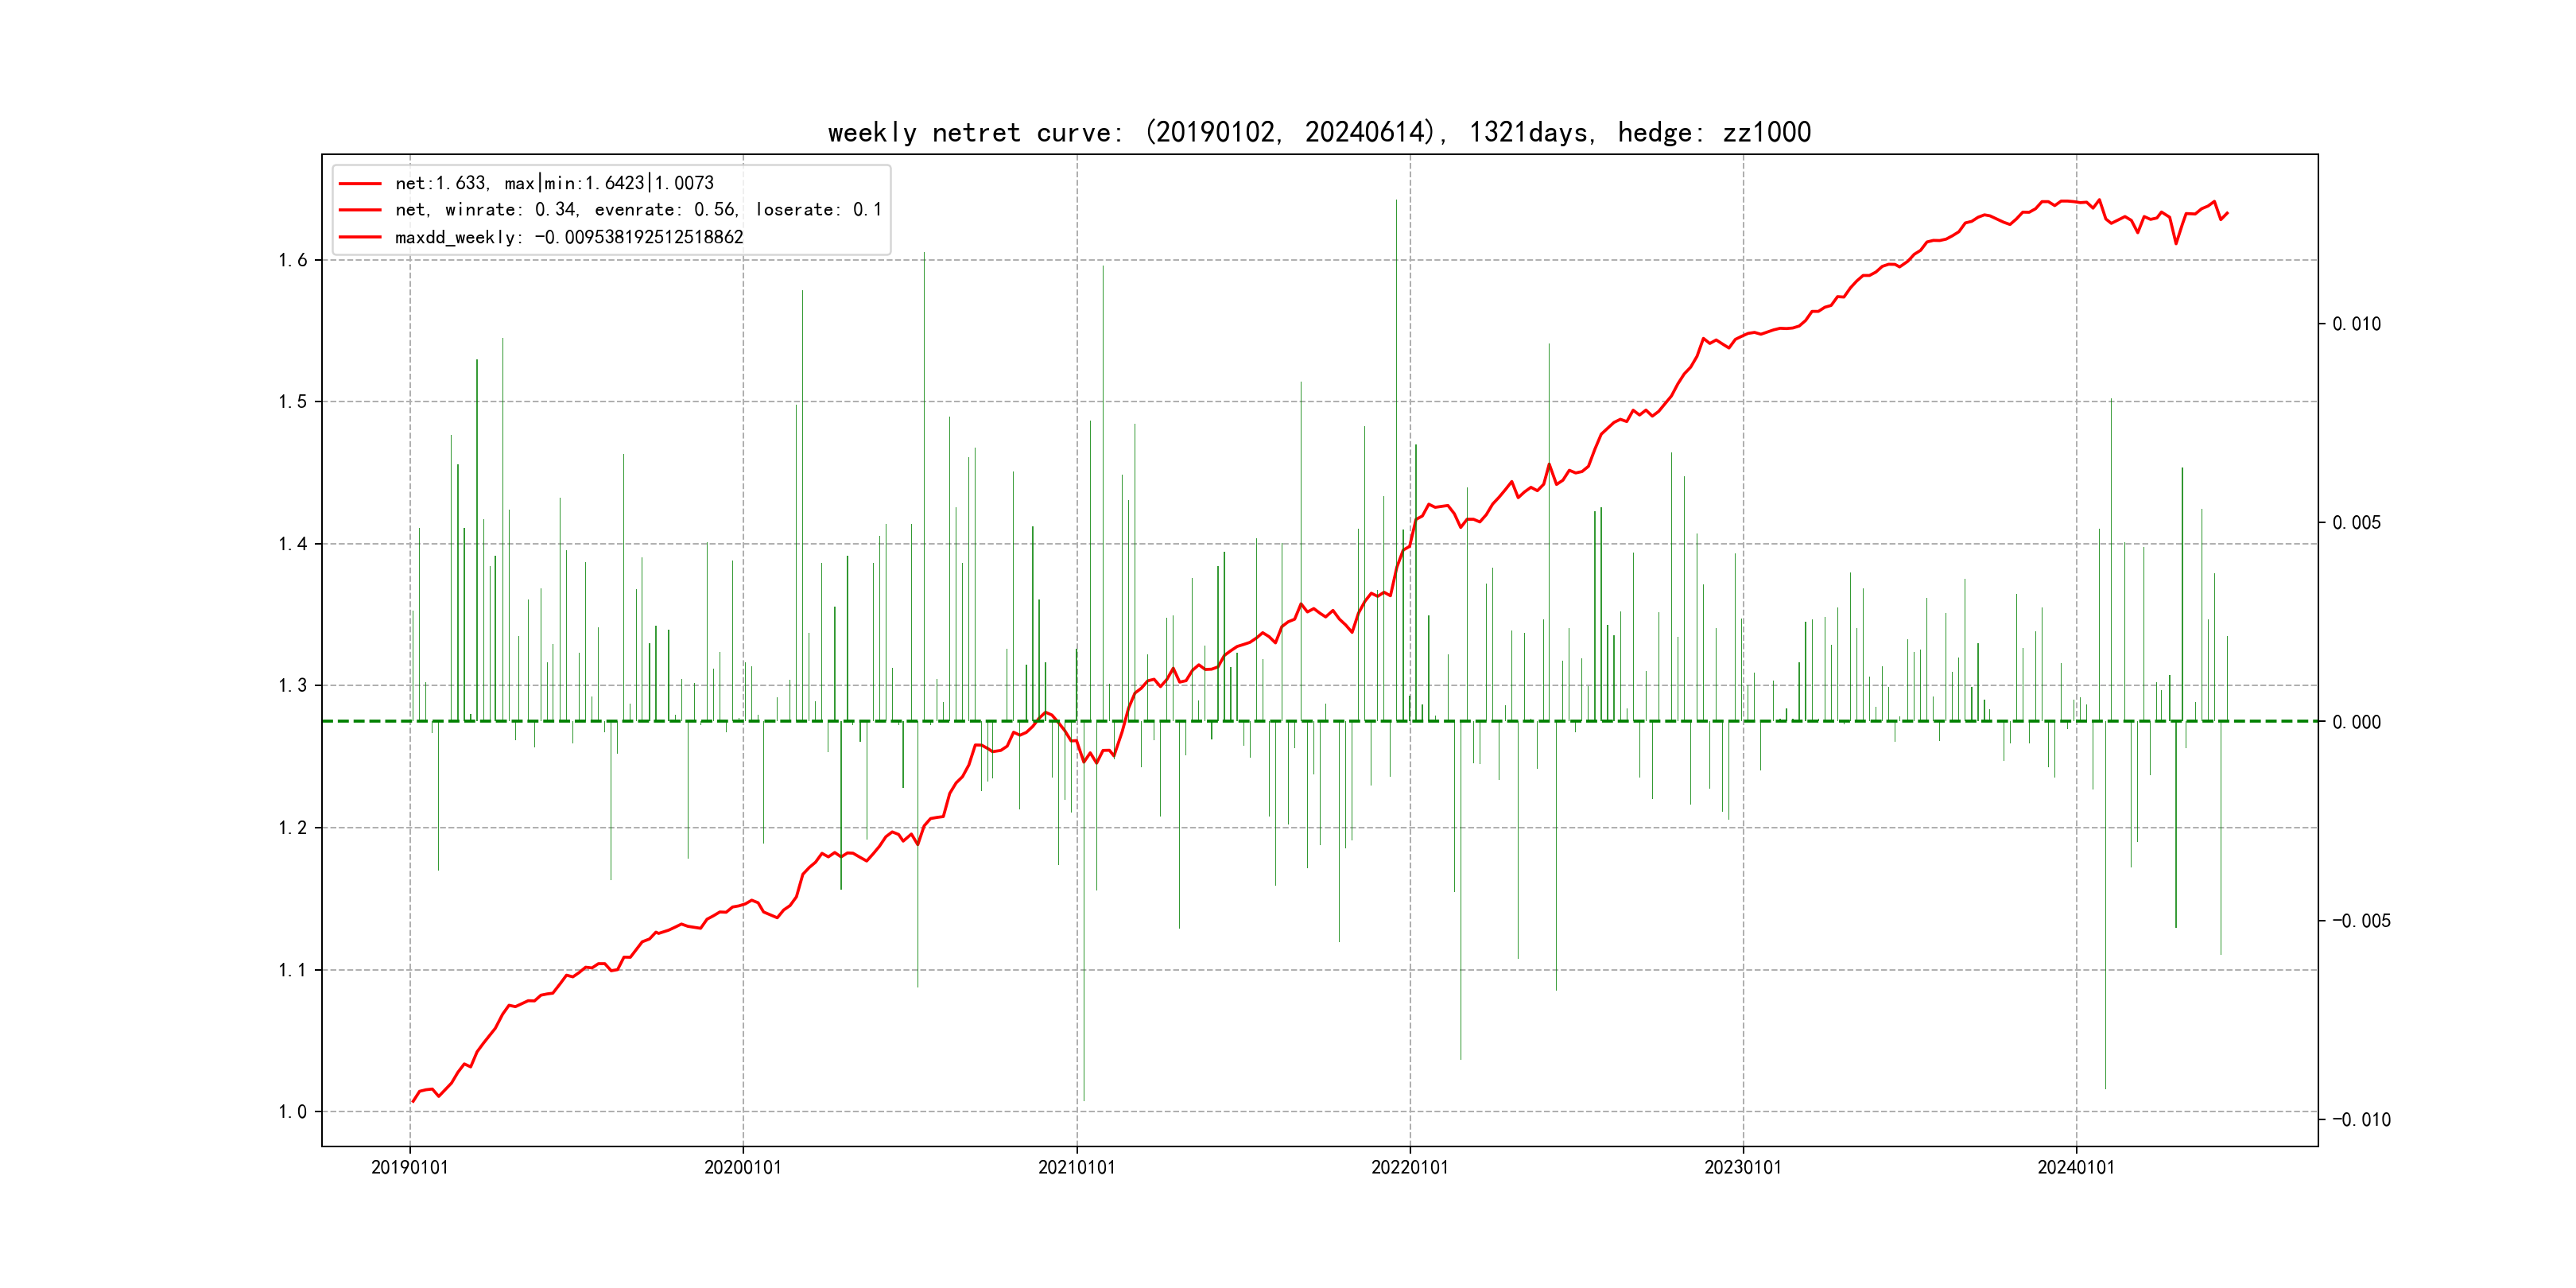The width and height of the screenshot is (2576, 1288).
Task: Click the x-axis label 20220101
Action: coord(1409,1167)
